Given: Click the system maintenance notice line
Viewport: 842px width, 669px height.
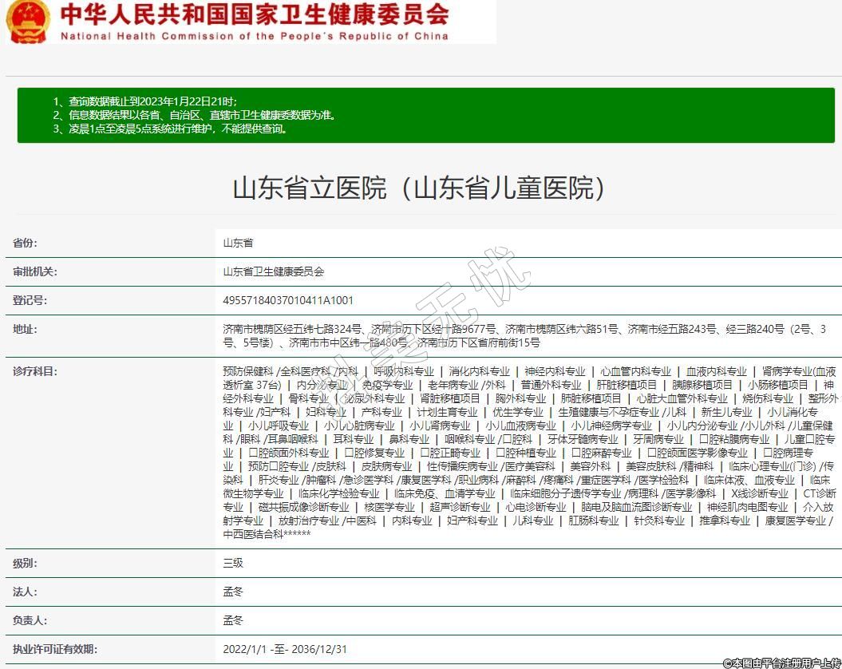Looking at the screenshot, I should (169, 129).
